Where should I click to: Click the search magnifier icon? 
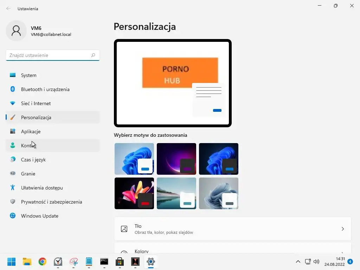[93, 55]
